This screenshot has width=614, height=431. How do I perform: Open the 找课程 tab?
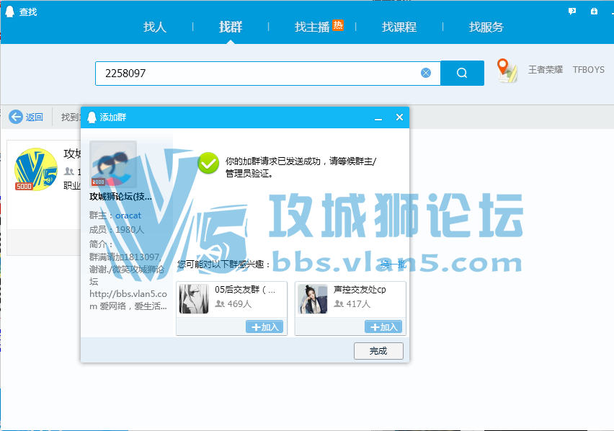[399, 27]
